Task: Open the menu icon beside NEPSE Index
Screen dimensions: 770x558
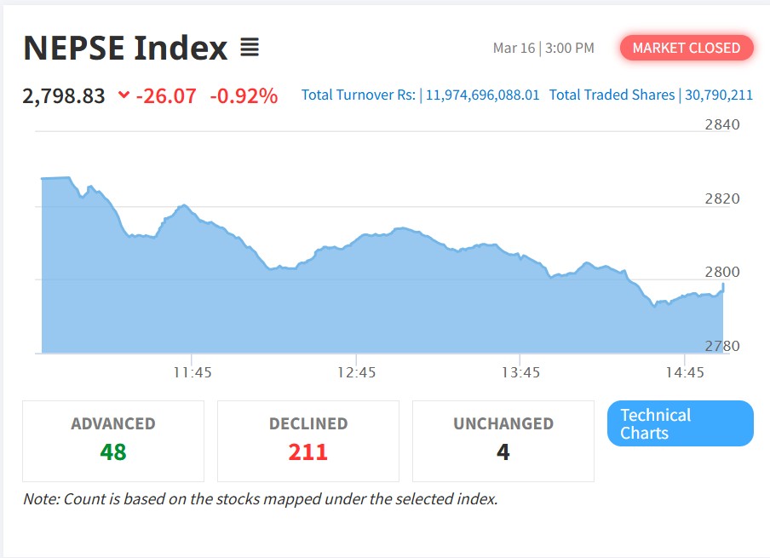Action: [x=249, y=48]
